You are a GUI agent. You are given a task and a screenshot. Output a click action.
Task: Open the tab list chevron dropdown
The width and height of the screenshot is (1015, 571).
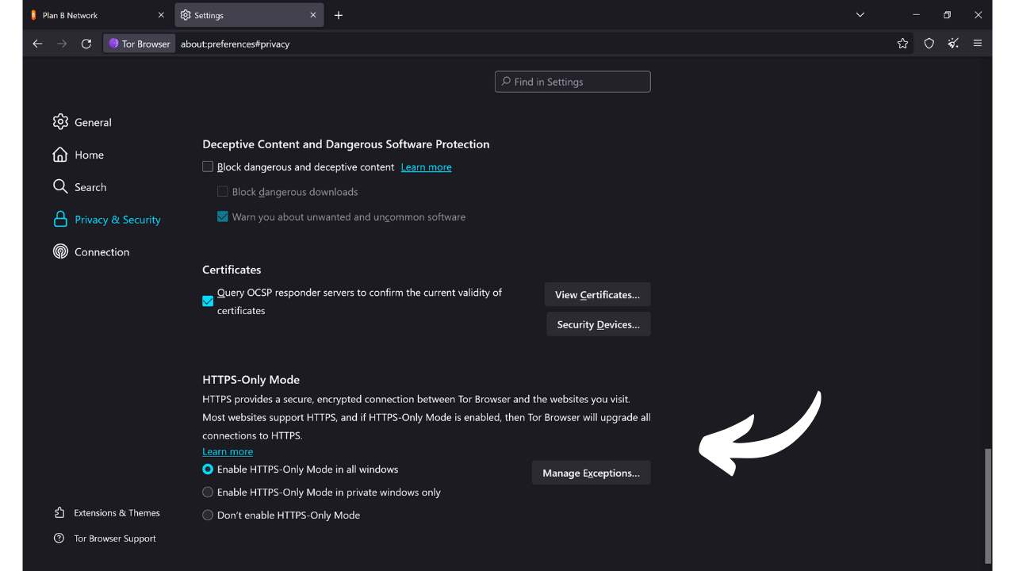pyautogui.click(x=860, y=14)
